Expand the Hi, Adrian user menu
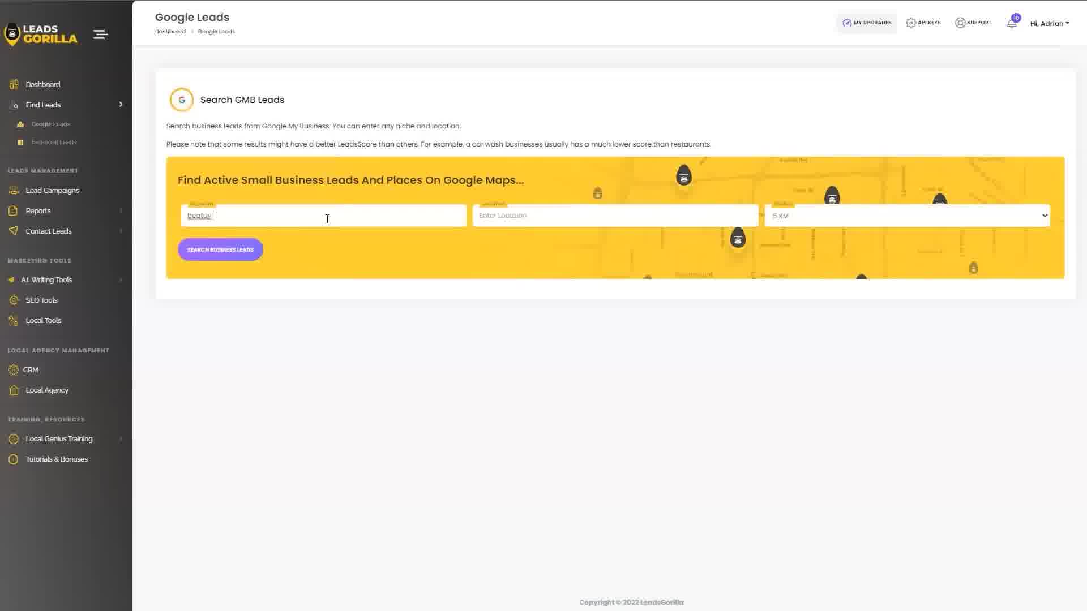Image resolution: width=1087 pixels, height=611 pixels. click(x=1049, y=23)
